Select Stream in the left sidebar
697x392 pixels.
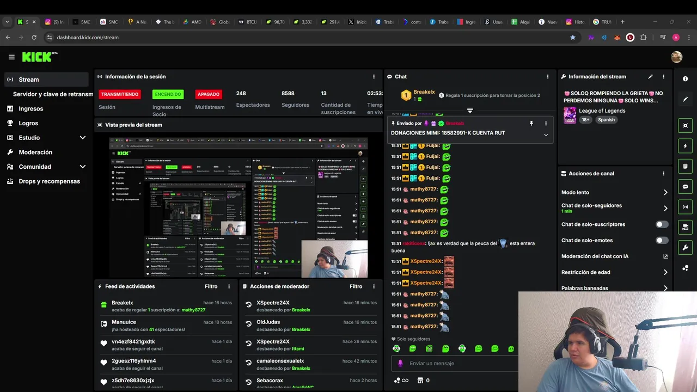point(46,79)
